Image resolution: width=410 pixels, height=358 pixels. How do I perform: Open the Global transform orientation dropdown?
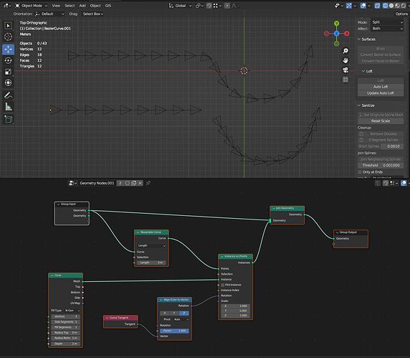click(x=181, y=6)
